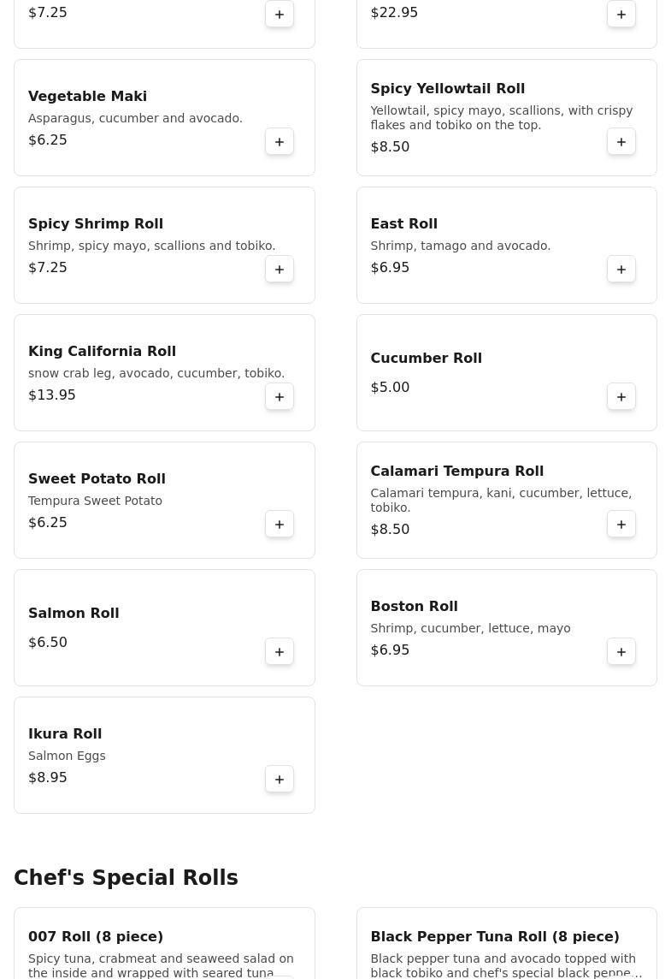The height and width of the screenshot is (979, 671).
Task: Open the Ikura Roll item title
Action: [x=65, y=733]
